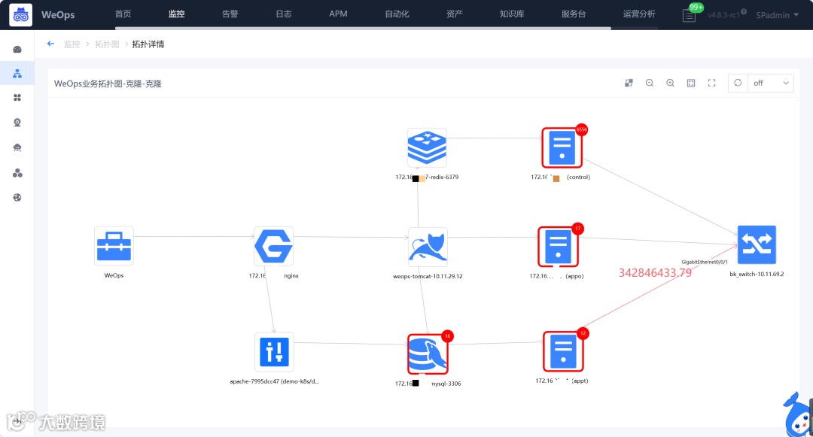Go back using the breadcrumb arrow
The height and width of the screenshot is (437, 813).
pyautogui.click(x=50, y=44)
